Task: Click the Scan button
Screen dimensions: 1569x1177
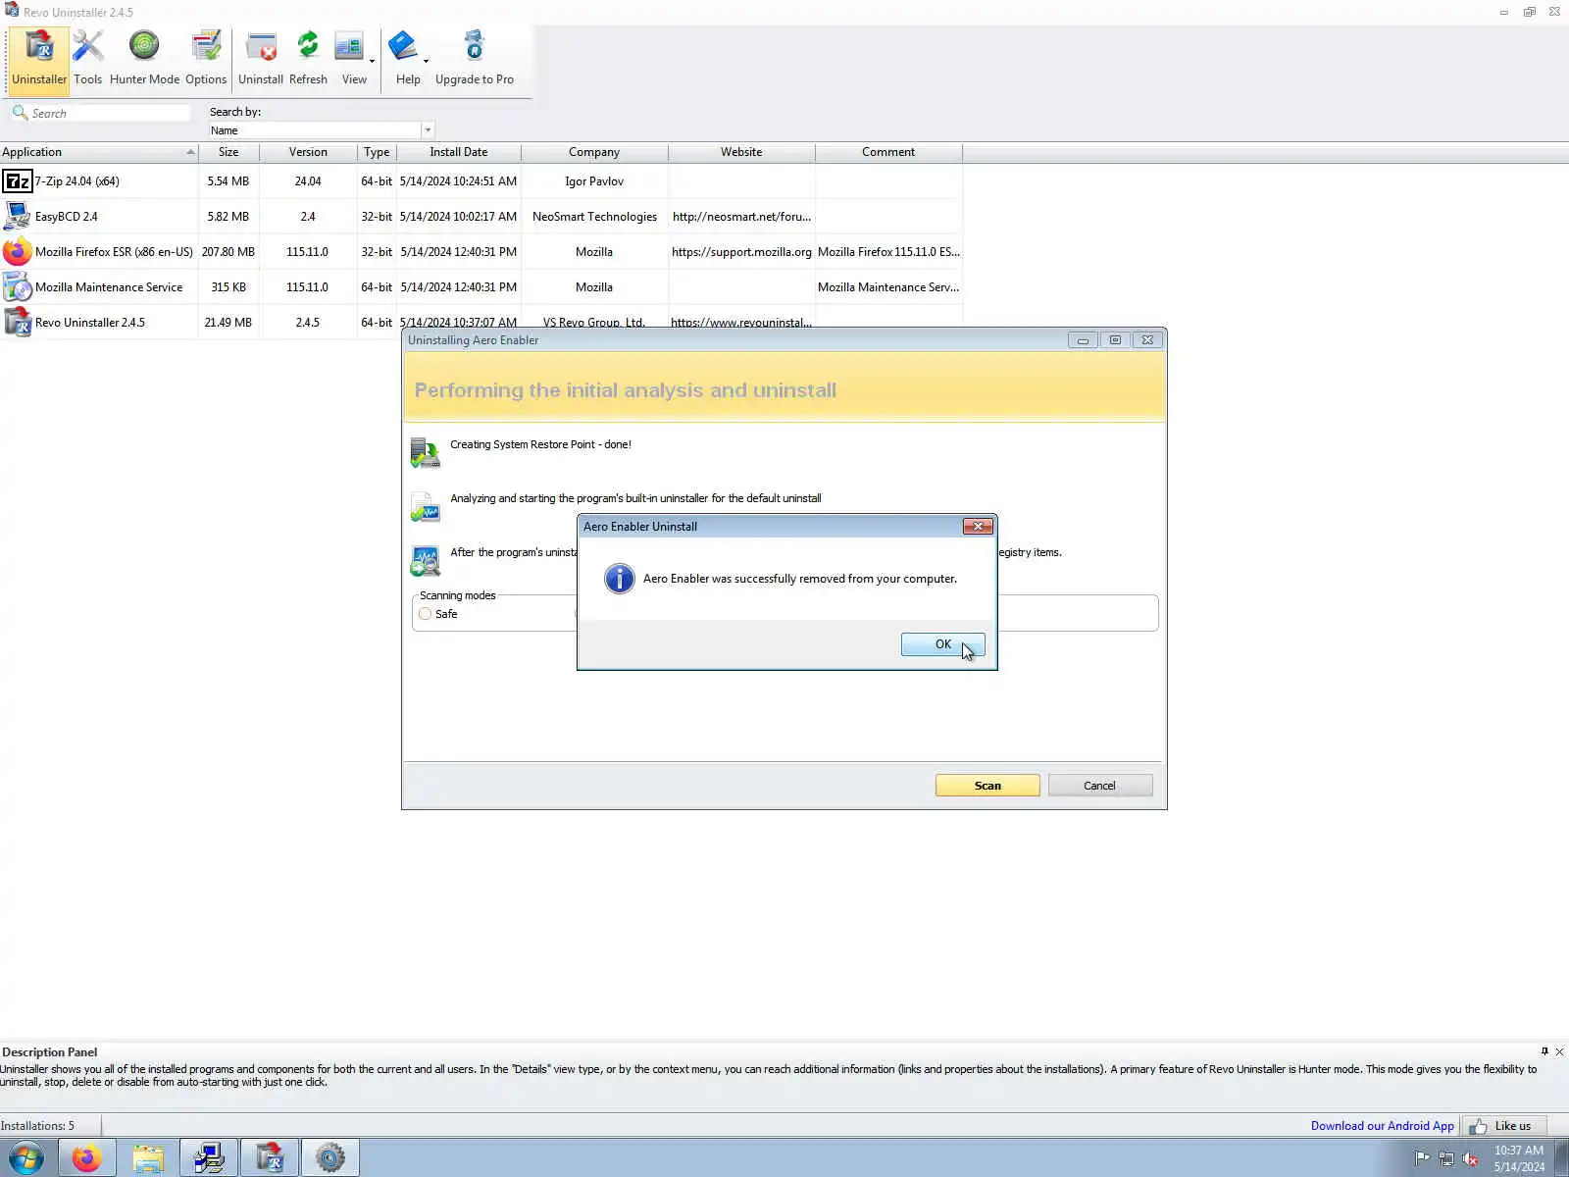Action: pyautogui.click(x=987, y=786)
